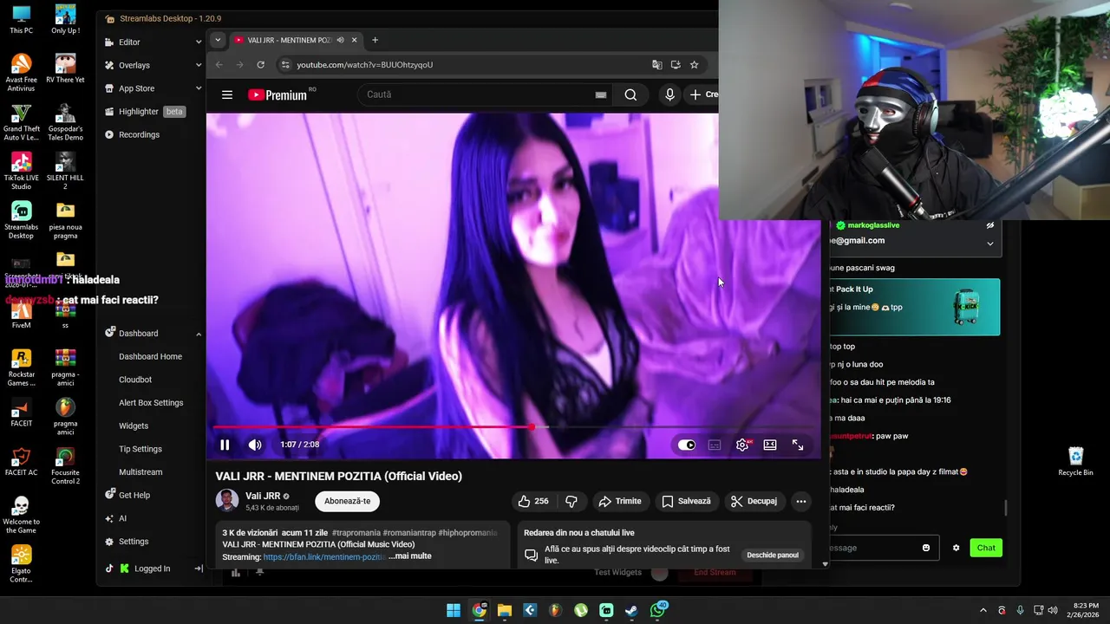Open Alert Box Settings
The height and width of the screenshot is (624, 1110).
151,403
